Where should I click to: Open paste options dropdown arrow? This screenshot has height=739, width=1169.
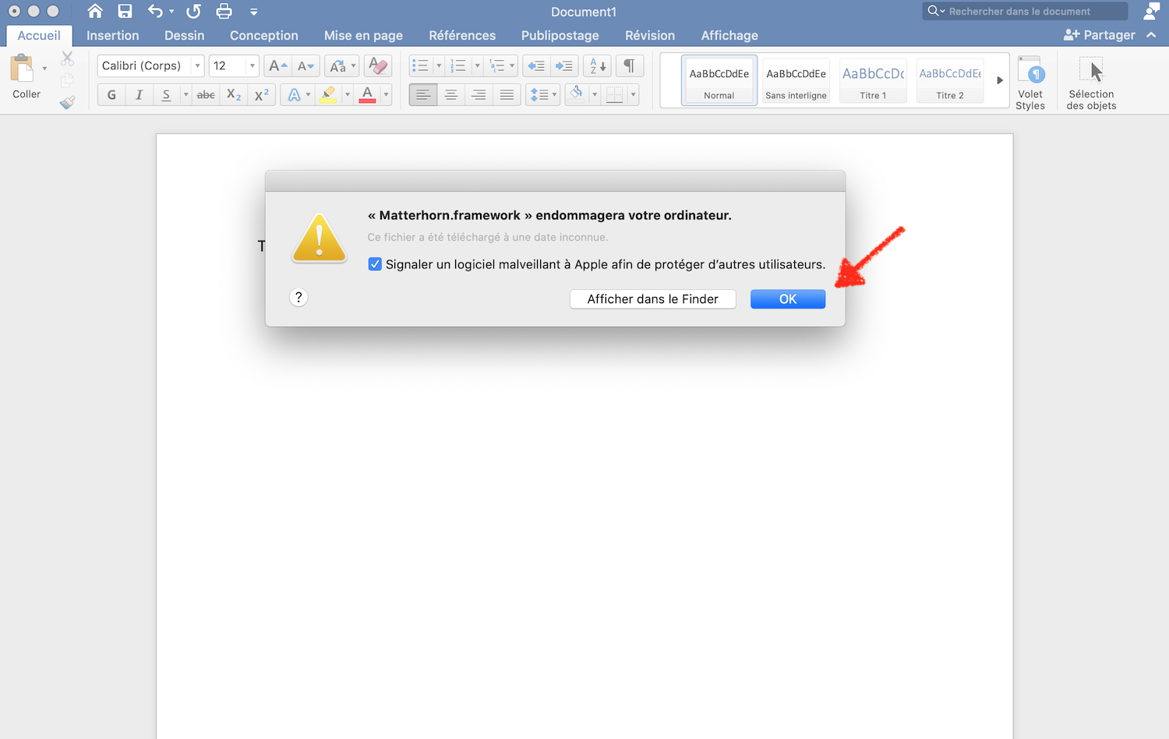click(x=44, y=69)
